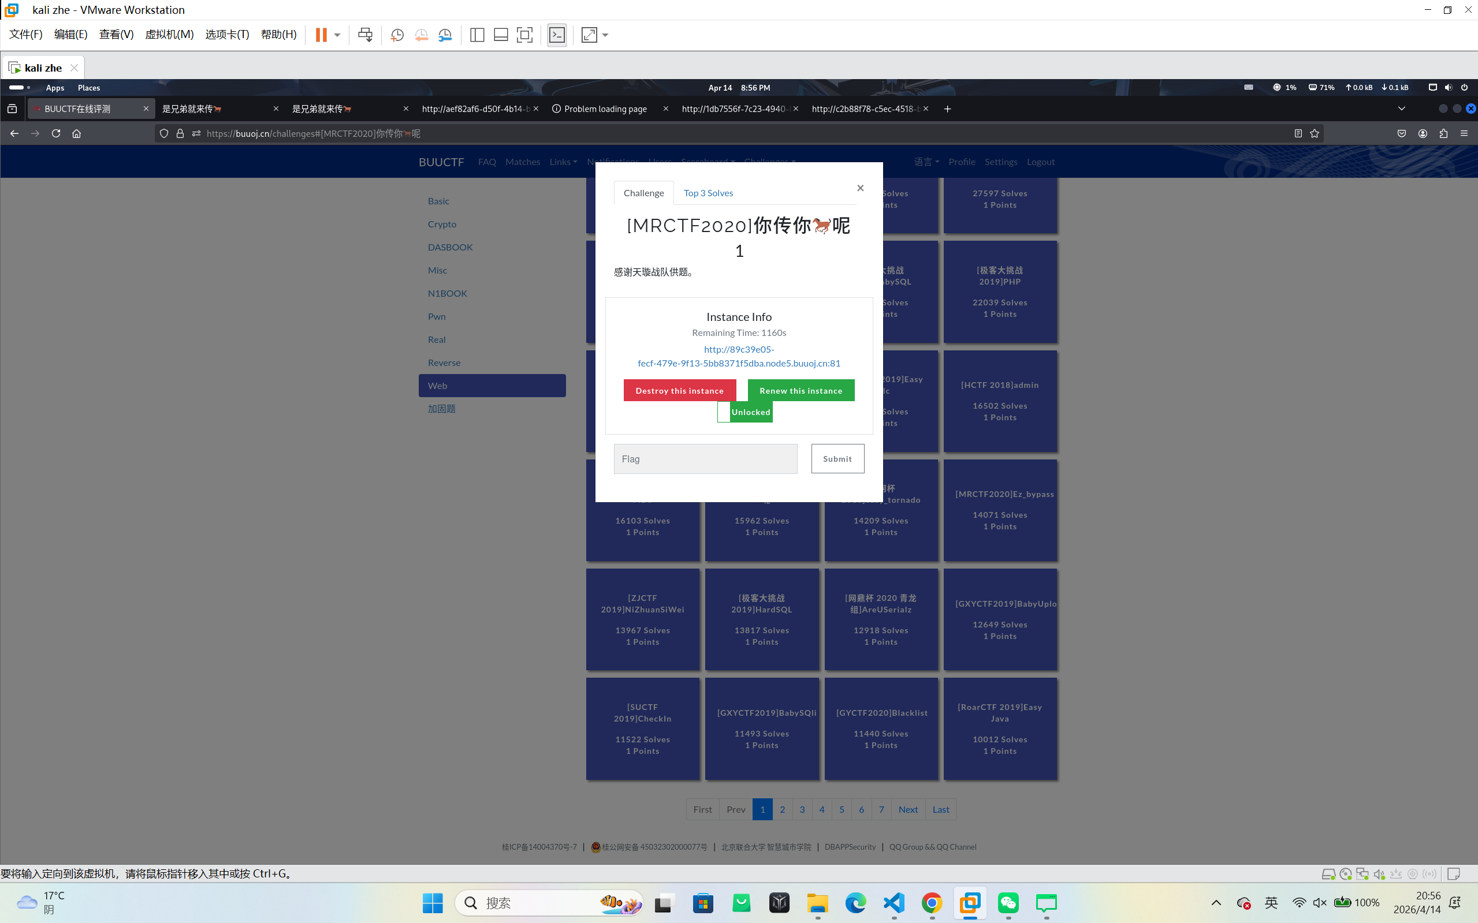1478x923 pixels.
Task: Click into the Flag input field
Action: tap(705, 458)
